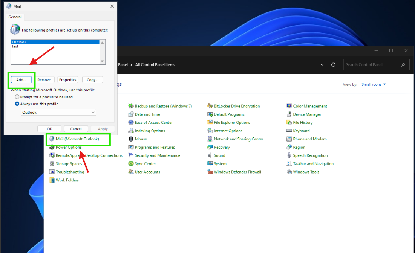Image resolution: width=415 pixels, height=253 pixels.
Task: Click Network and Sharing Center icon
Action: coord(210,139)
